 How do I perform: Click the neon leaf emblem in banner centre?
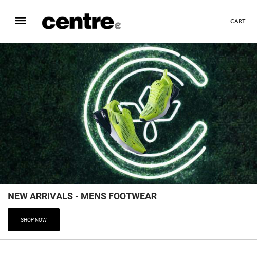(151, 113)
